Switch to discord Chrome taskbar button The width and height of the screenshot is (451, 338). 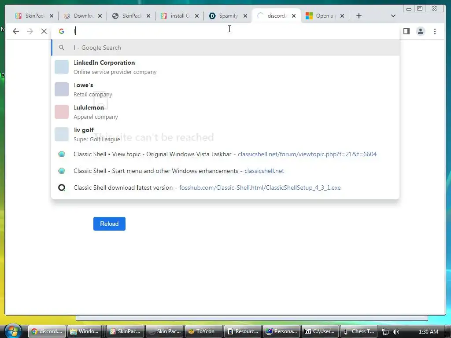[x=47, y=331]
